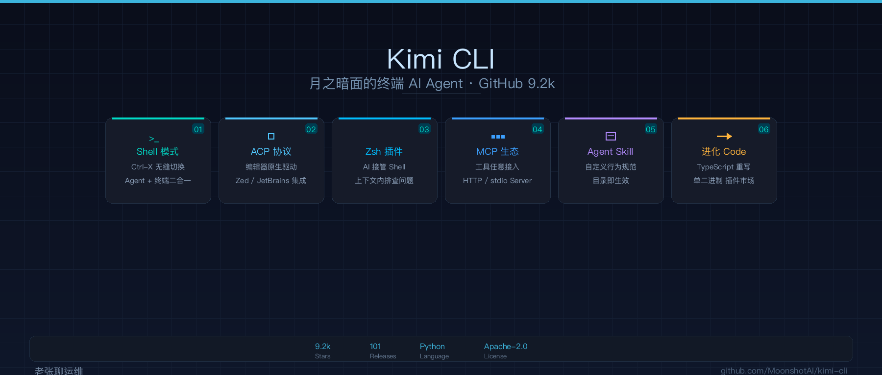Click the 单二进制 插件市场 line
882x375 pixels.
(724, 181)
